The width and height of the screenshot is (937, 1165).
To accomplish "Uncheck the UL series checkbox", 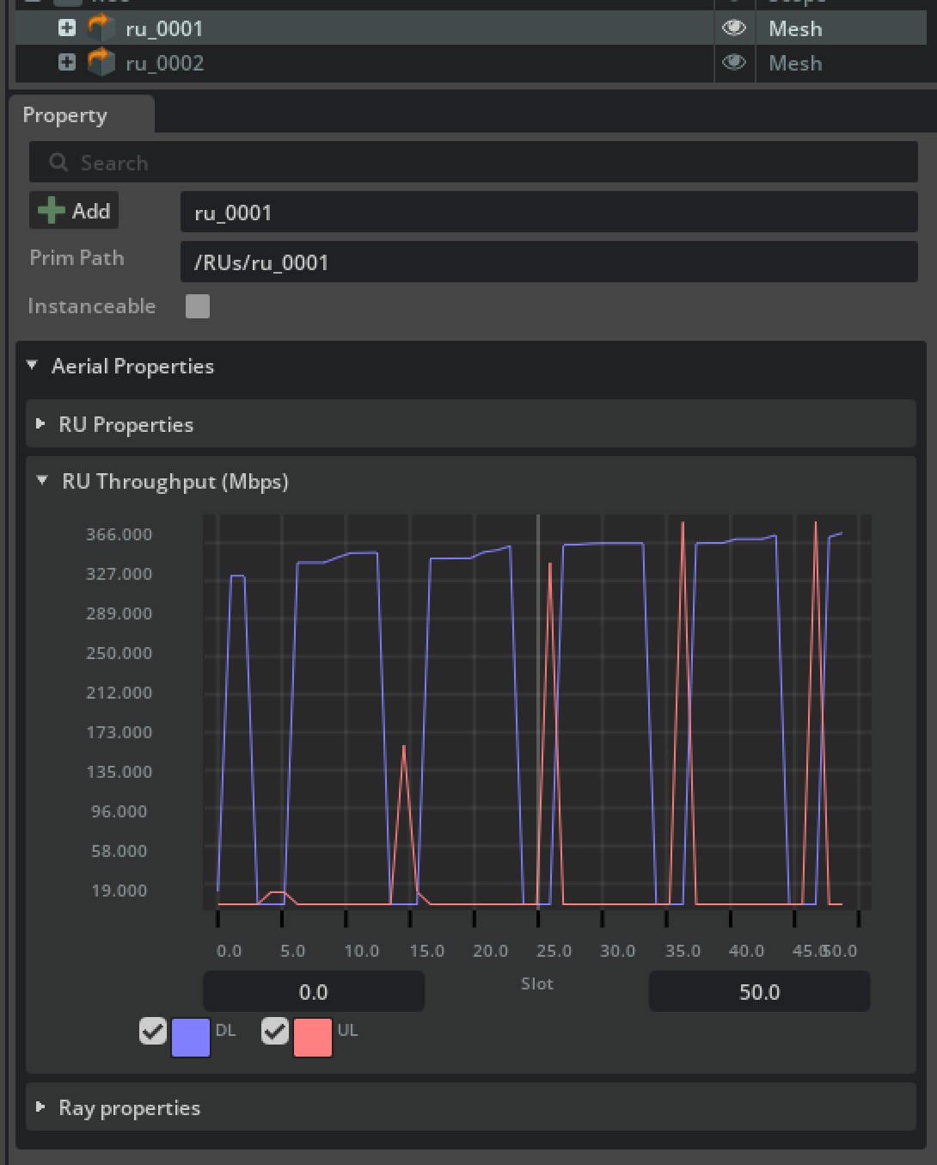I will coord(275,1031).
